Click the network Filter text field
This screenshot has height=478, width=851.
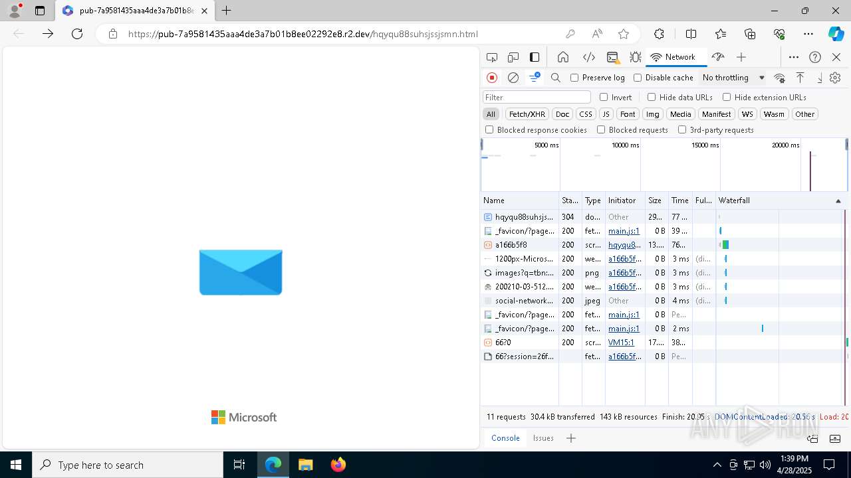point(537,97)
